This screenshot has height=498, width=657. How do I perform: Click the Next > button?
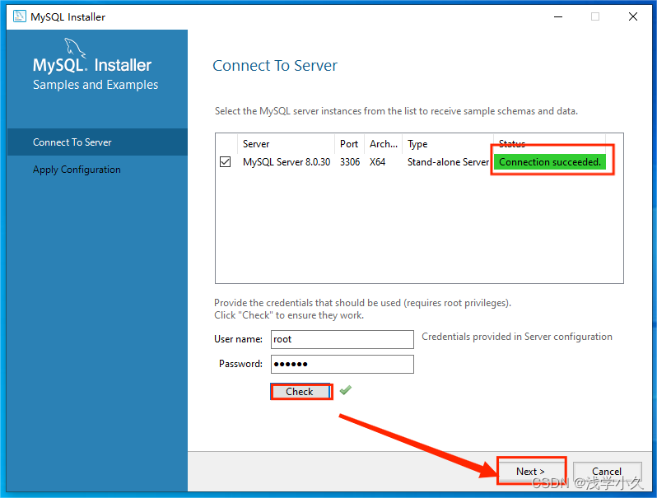click(531, 471)
